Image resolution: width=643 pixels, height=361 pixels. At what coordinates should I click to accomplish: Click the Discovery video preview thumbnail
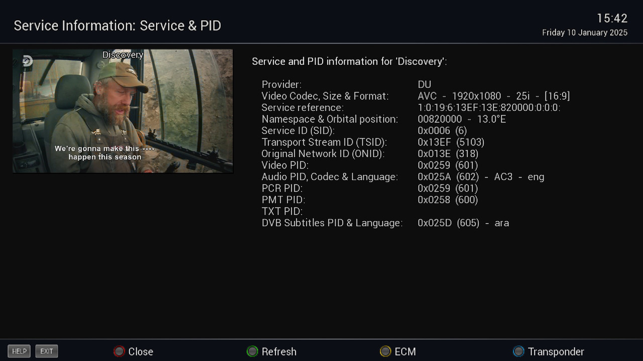coord(123,111)
